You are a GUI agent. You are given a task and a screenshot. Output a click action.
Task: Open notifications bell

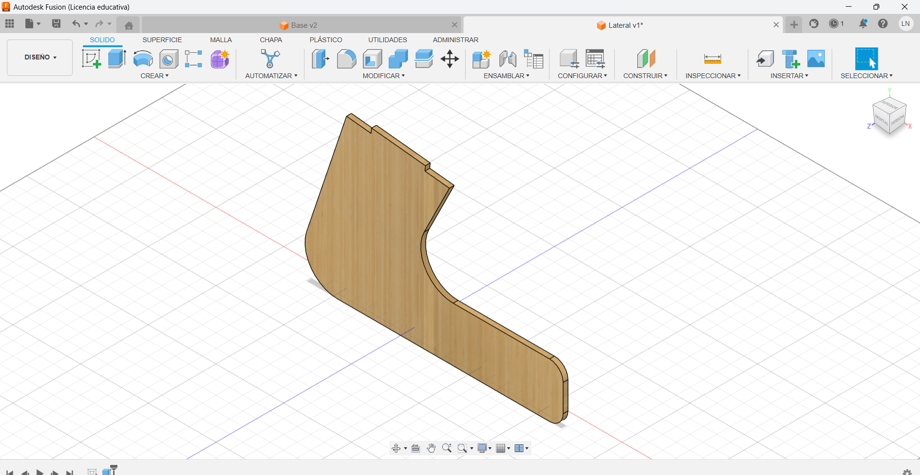pos(863,23)
